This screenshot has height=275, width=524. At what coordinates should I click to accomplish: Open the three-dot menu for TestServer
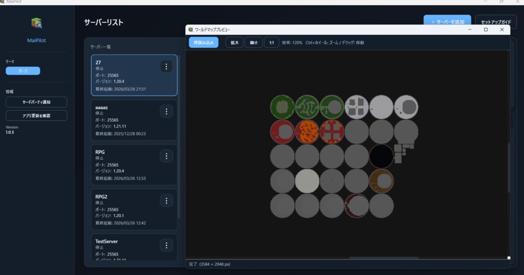click(166, 246)
